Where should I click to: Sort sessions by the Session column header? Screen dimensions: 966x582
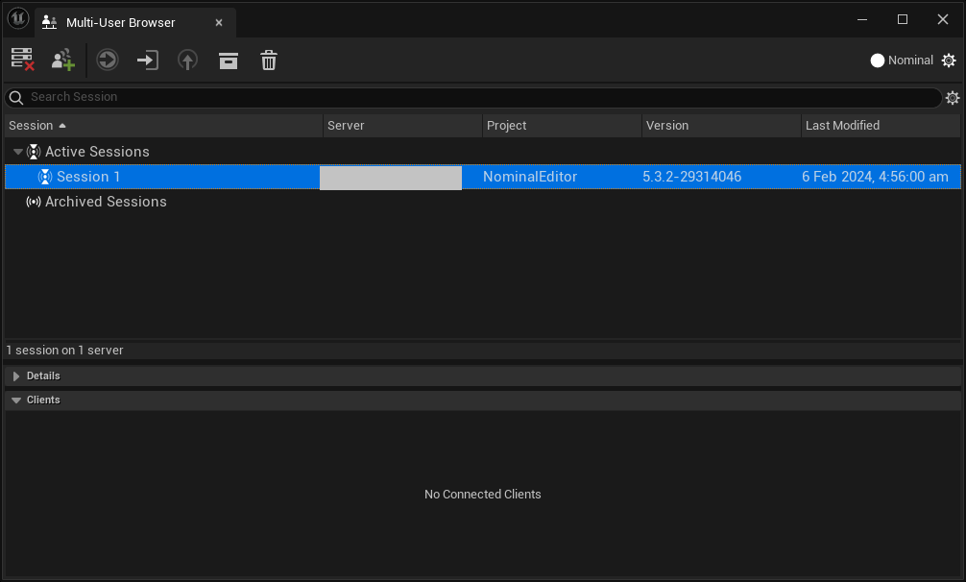[x=31, y=126]
